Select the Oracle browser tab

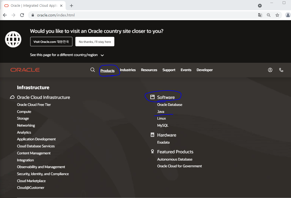coord(33,6)
